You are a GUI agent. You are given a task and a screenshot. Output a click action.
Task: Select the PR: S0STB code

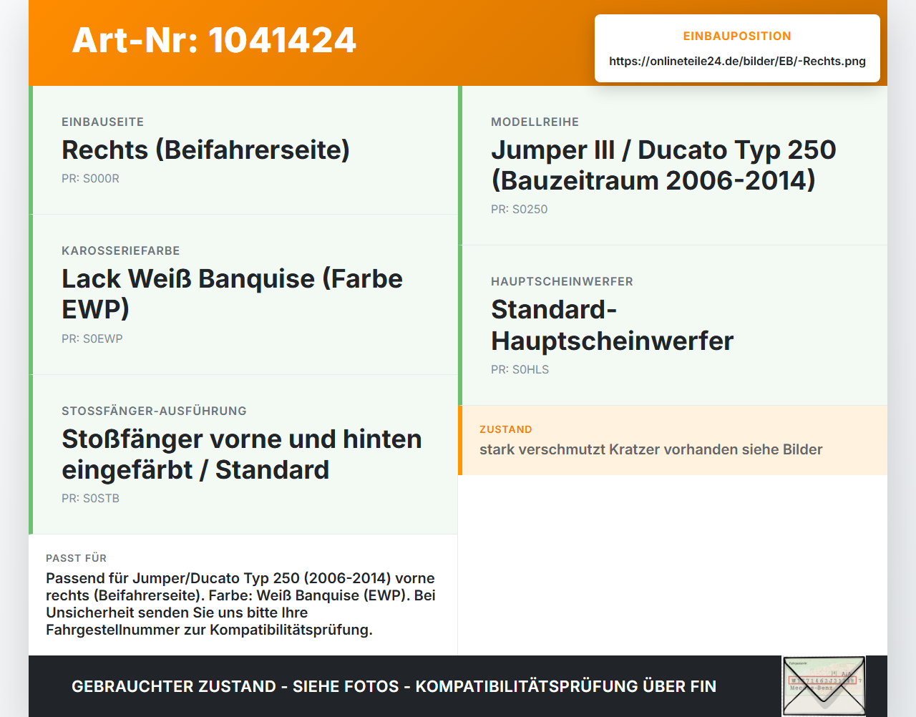pyautogui.click(x=90, y=499)
